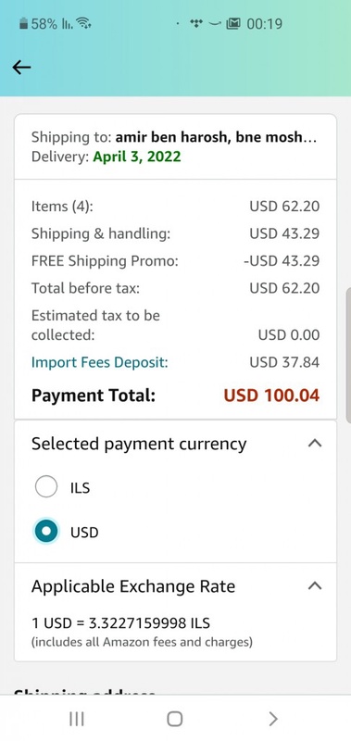Viewport: 351px width, 741px height.
Task: Collapse the Applicable Exchange Rate section
Action: coord(315,586)
